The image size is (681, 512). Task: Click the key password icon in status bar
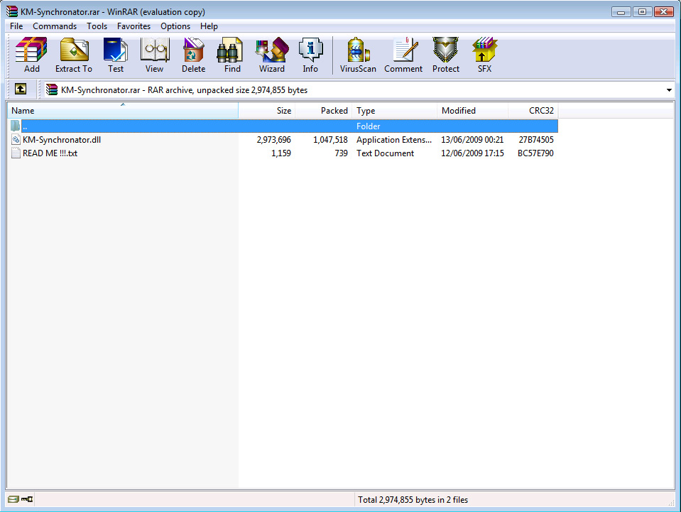[27, 499]
